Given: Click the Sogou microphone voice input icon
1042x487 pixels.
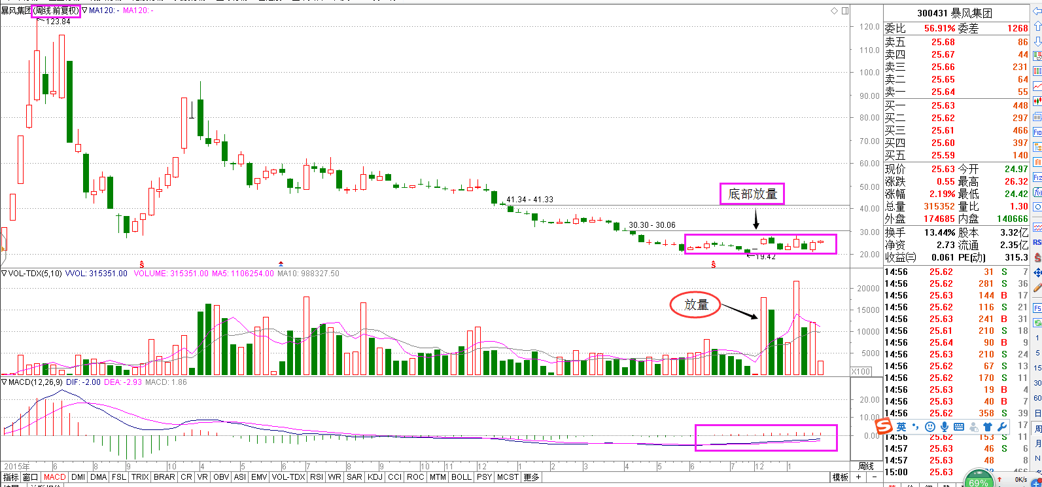Looking at the screenshot, I should (x=945, y=427).
